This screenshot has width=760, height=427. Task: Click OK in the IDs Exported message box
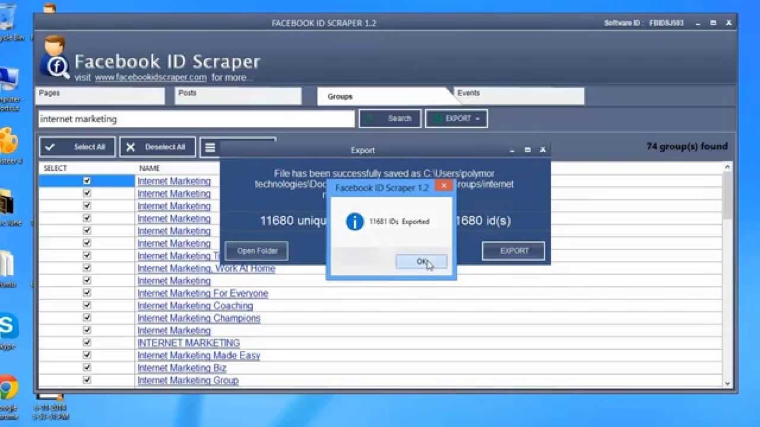[x=422, y=262]
